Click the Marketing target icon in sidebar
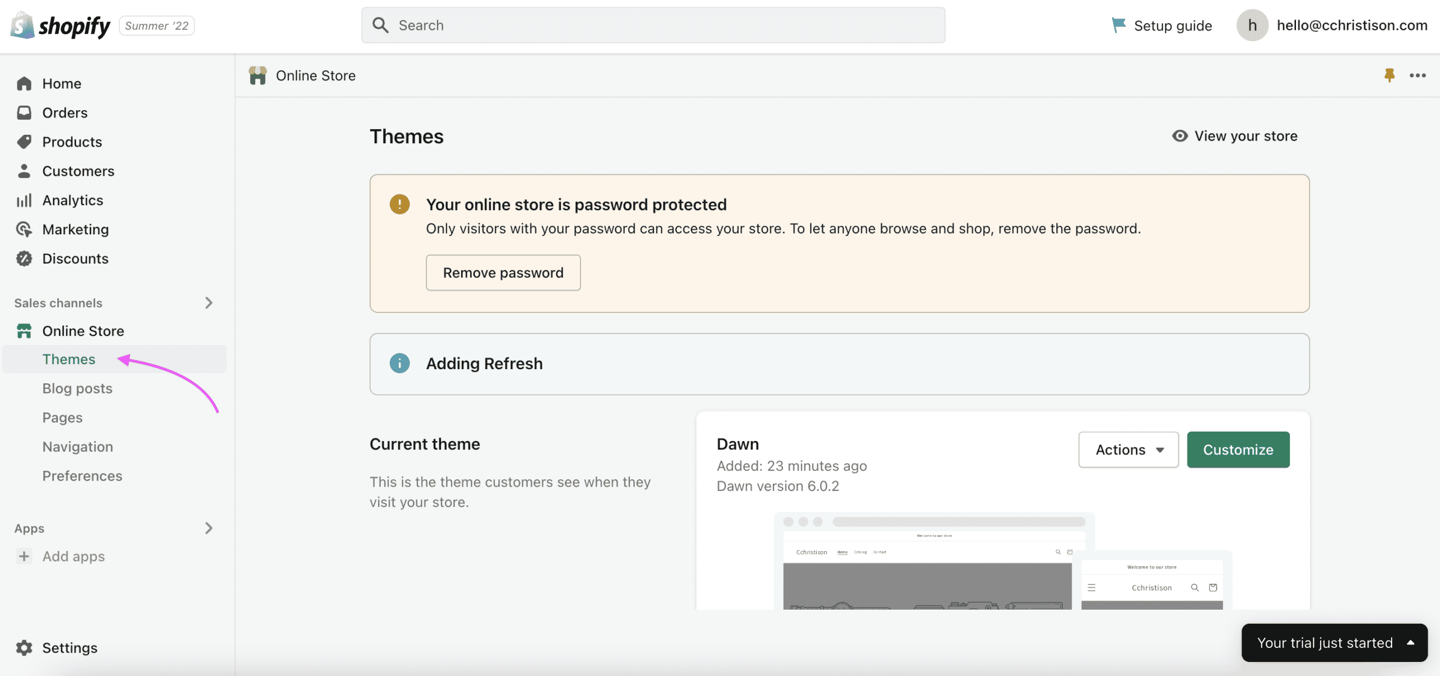Image resolution: width=1440 pixels, height=676 pixels. [x=24, y=229]
